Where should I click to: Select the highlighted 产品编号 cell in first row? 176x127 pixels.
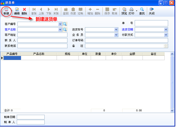coord(12,58)
